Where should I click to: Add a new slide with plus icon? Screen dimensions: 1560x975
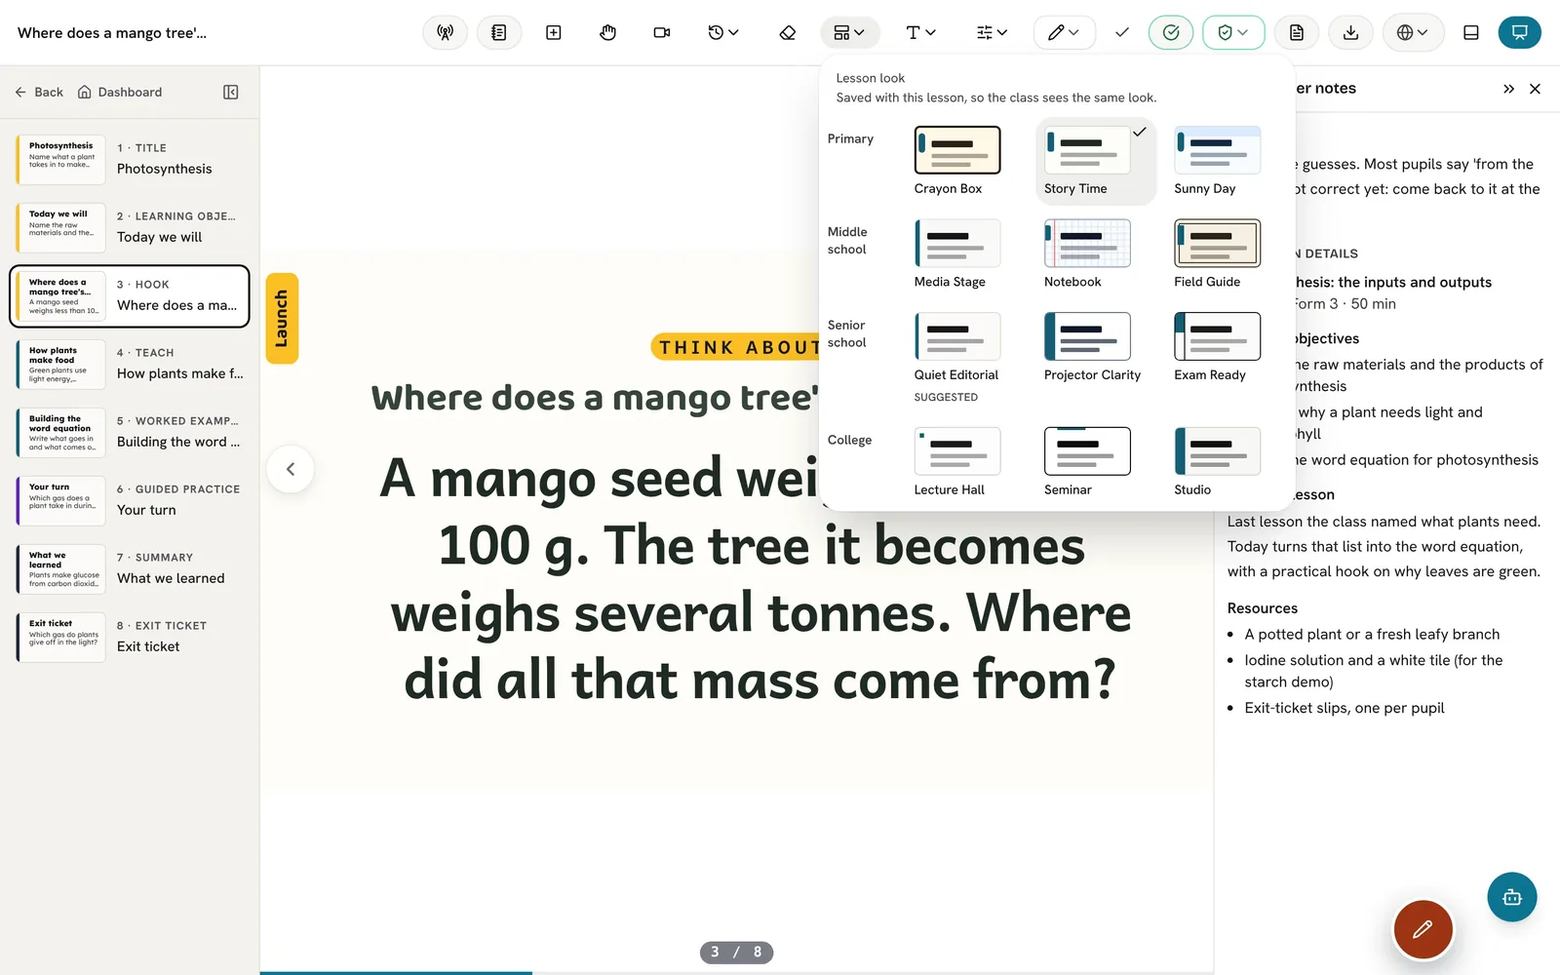click(554, 32)
